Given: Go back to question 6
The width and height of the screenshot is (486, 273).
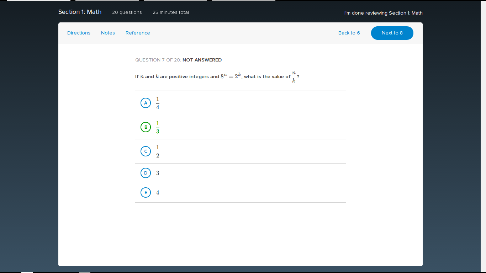Looking at the screenshot, I should coord(349,33).
